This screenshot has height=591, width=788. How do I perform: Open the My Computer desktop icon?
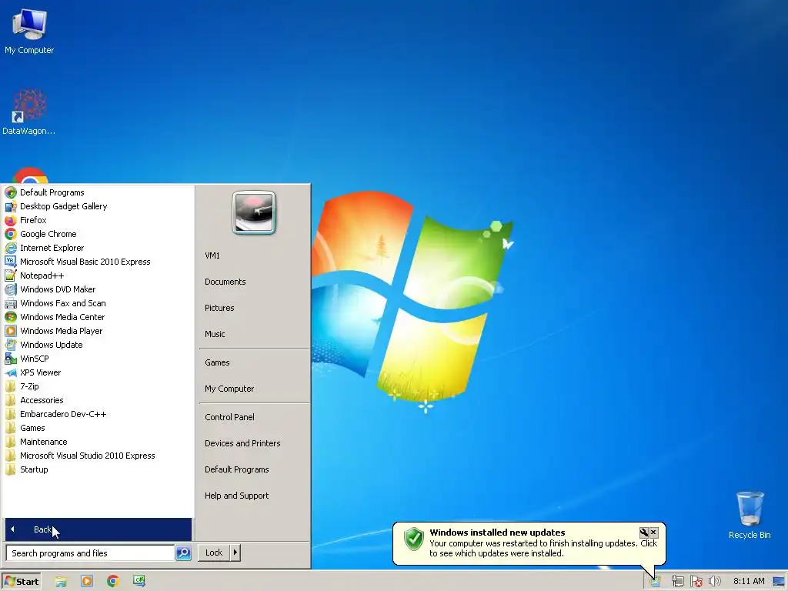point(29,31)
